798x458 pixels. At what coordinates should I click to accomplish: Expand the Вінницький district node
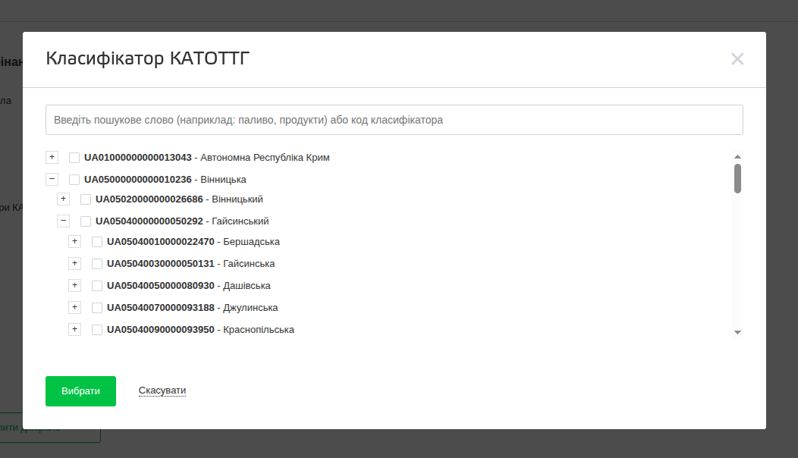tap(63, 199)
